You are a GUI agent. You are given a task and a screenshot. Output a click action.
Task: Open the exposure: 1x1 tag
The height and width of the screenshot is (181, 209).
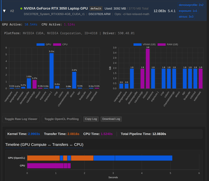tap(188, 11)
